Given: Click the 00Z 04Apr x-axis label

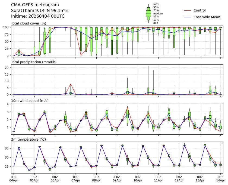Looking at the screenshot, I should click(x=14, y=178).
